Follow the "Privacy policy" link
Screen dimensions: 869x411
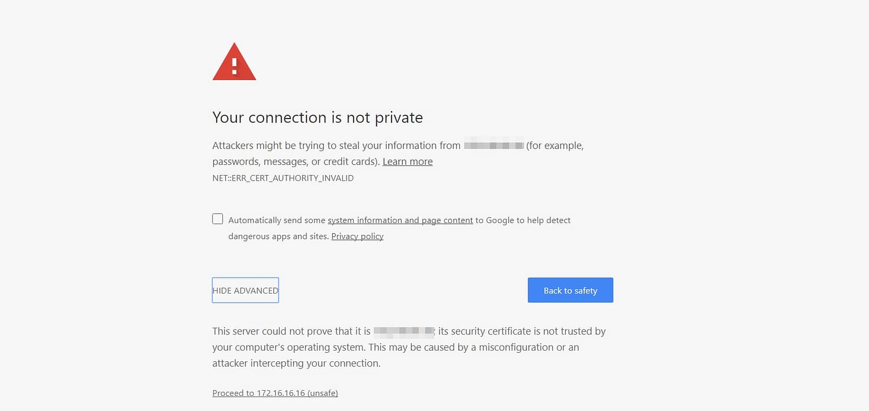(x=357, y=236)
